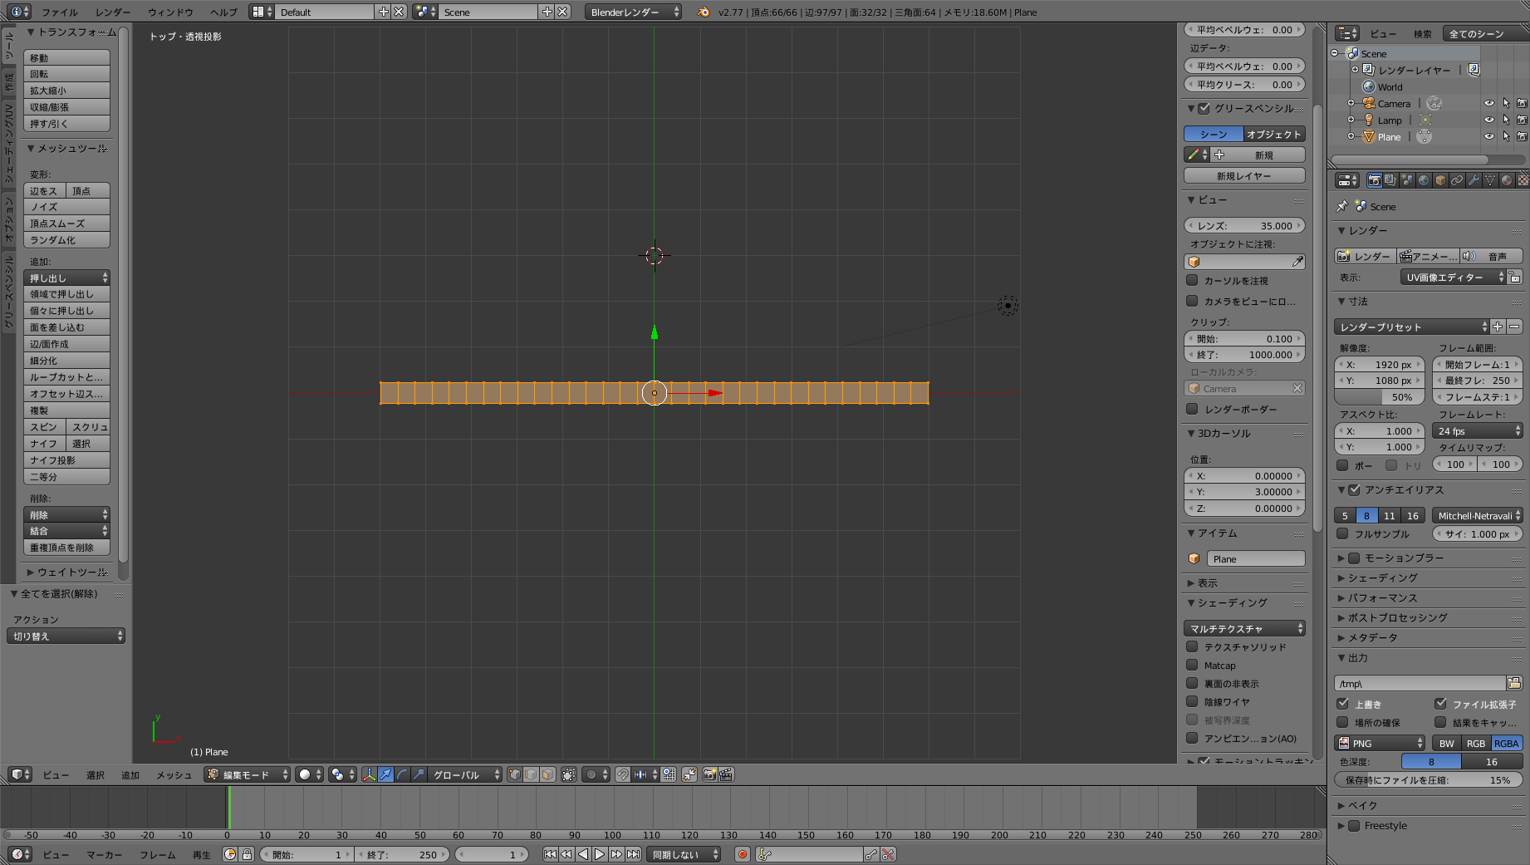1530x865 pixels.
Task: Open the 24 fps frame rate dropdown
Action: click(x=1478, y=430)
